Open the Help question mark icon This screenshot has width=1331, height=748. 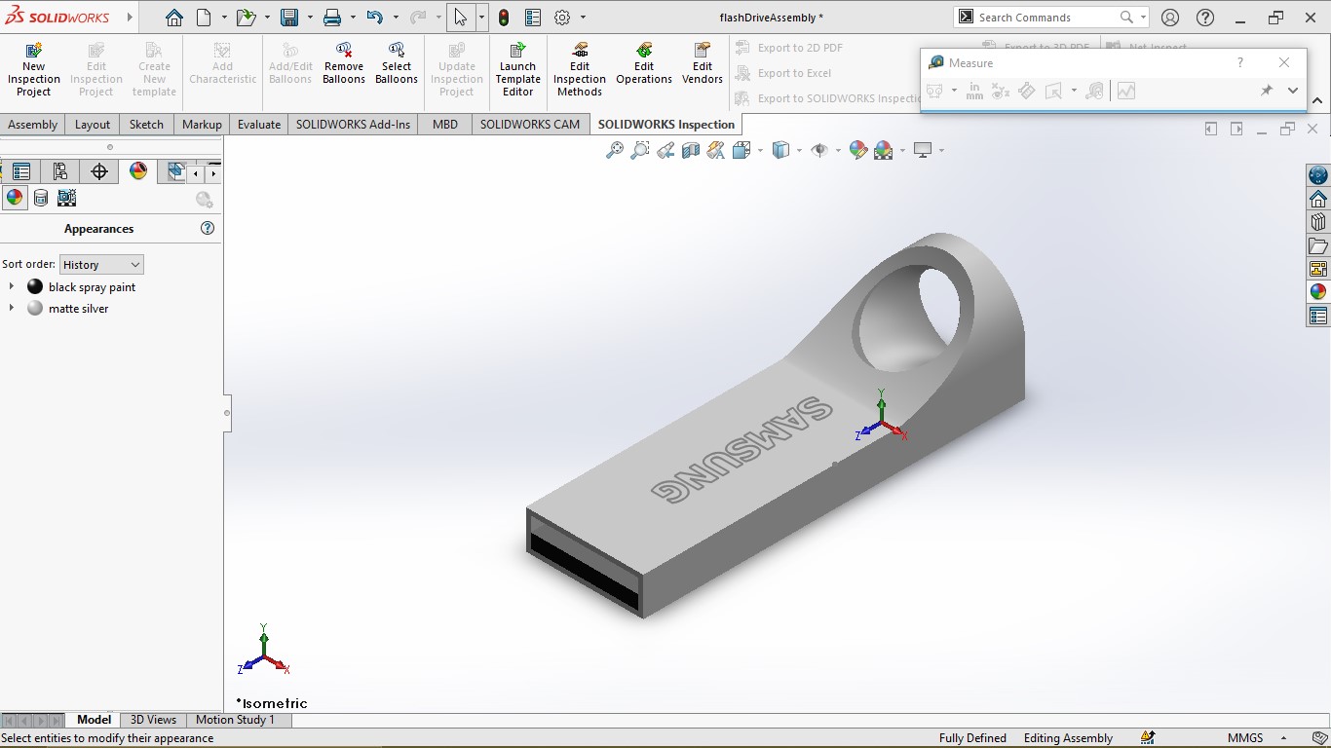pos(1205,18)
